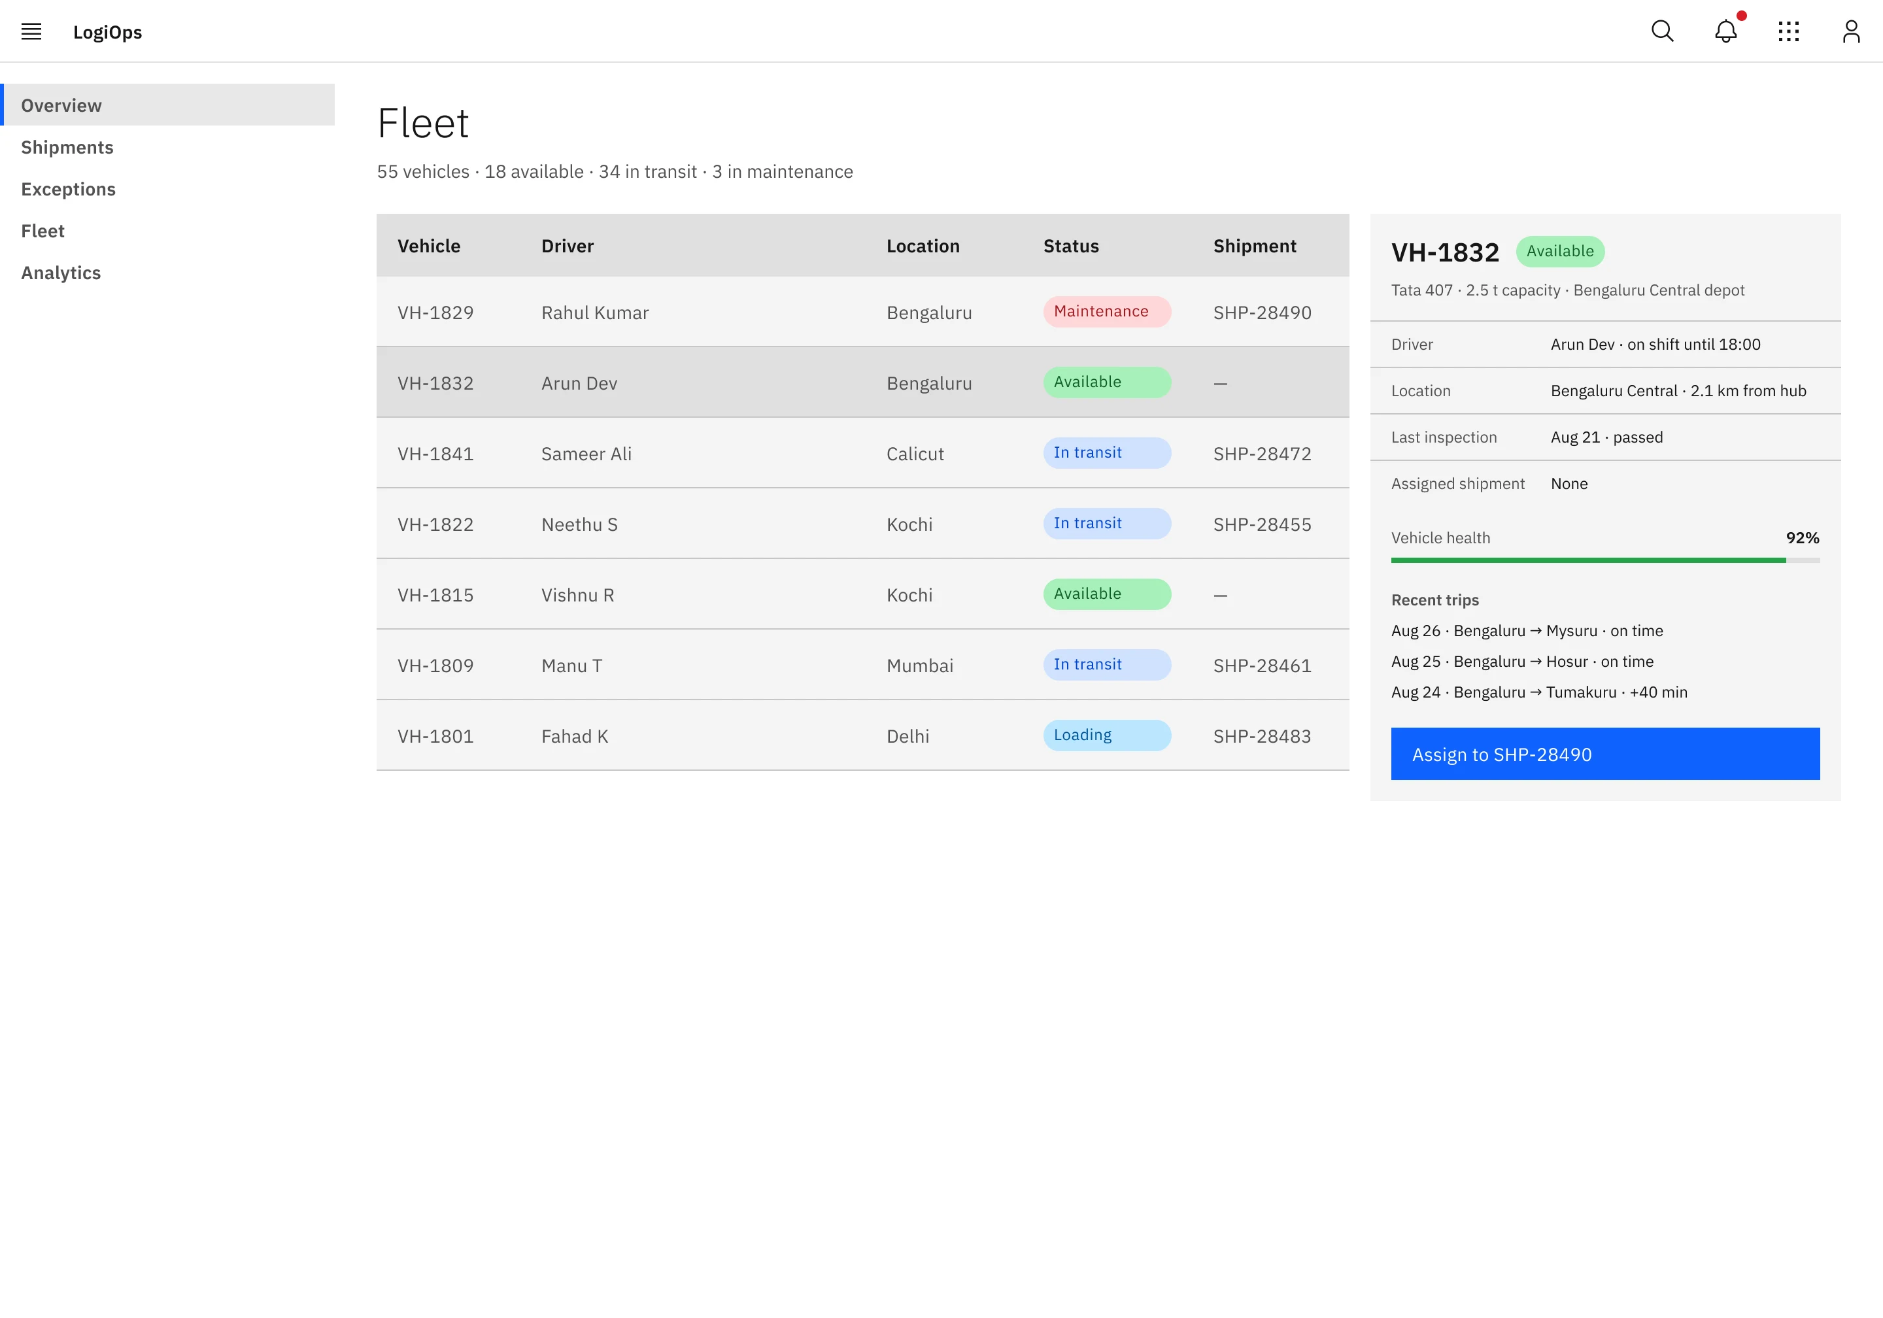This screenshot has width=1883, height=1318.
Task: Click the Loading status badge
Action: coord(1106,734)
